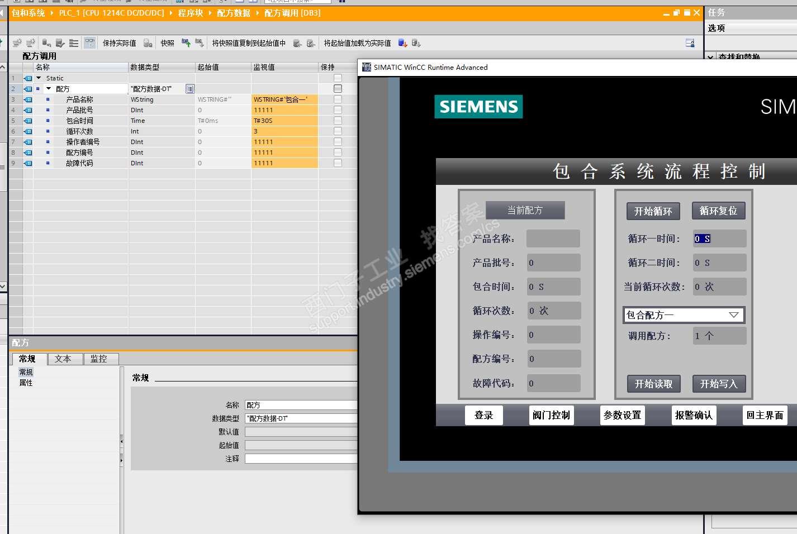The height and width of the screenshot is (534, 797).
Task: Toggle the 保持 checkbox for 循环次数
Action: point(338,131)
